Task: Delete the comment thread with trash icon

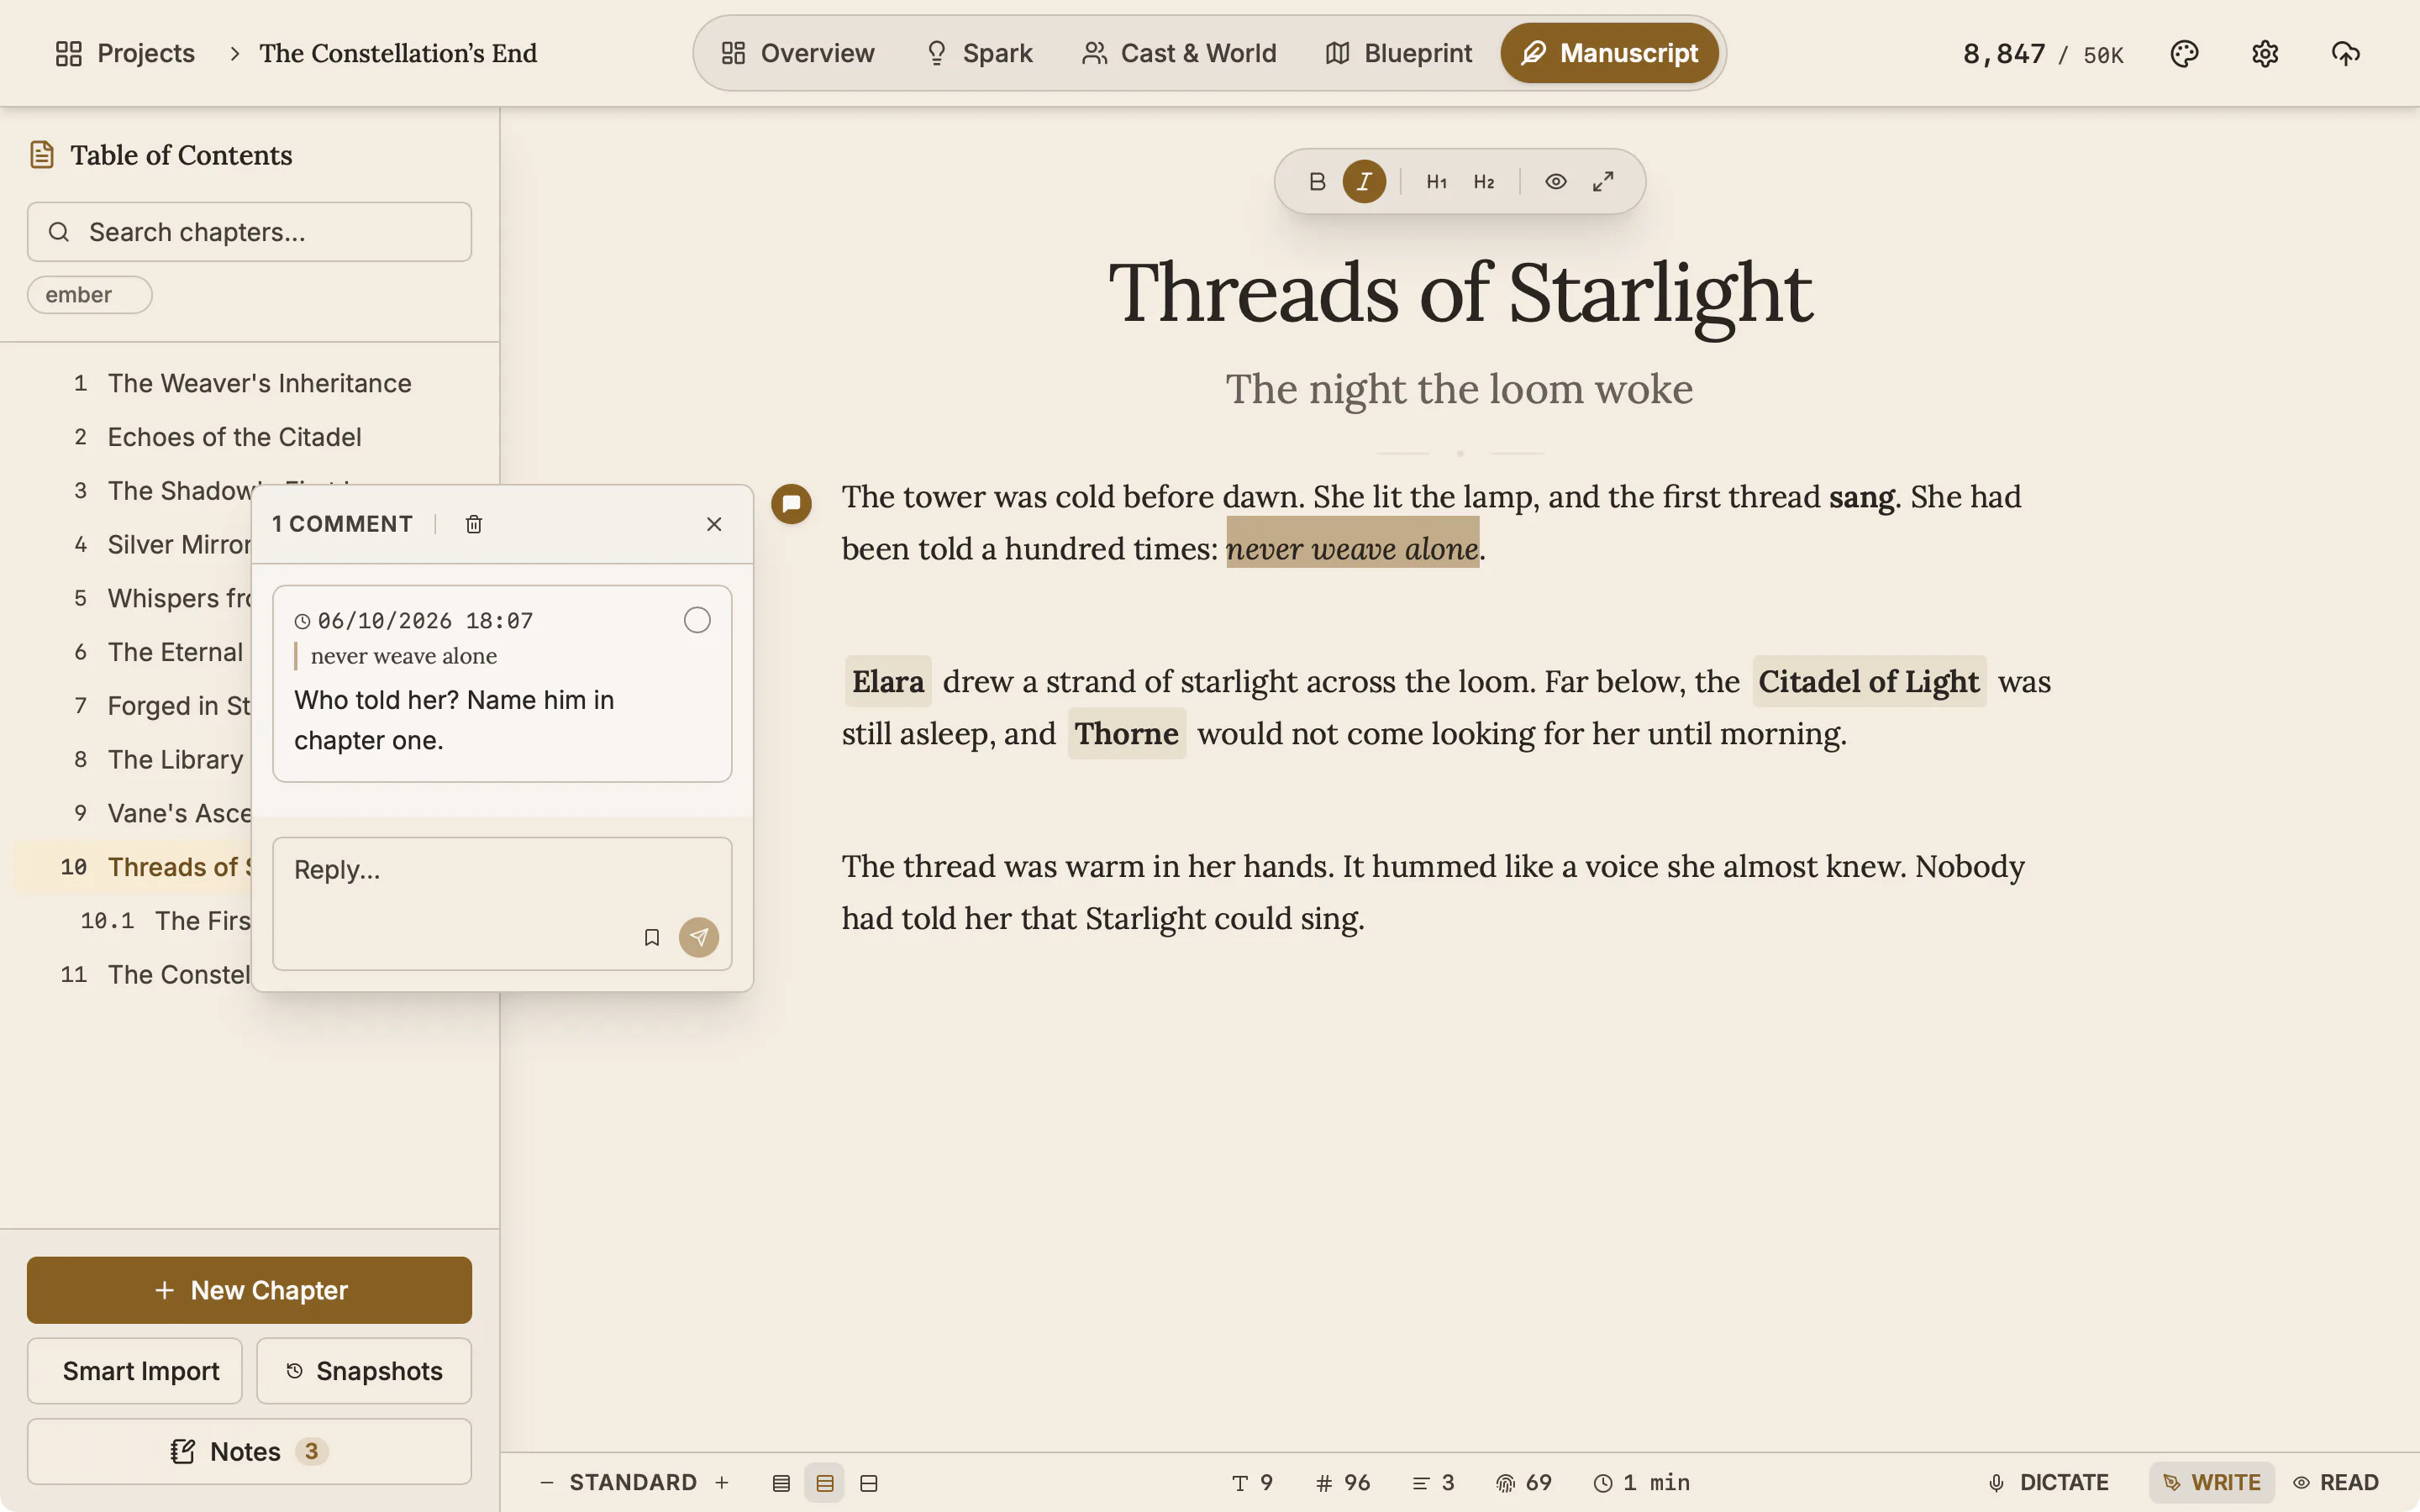Action: [474, 524]
